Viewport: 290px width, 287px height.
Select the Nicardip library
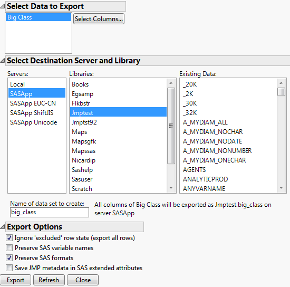tap(118, 160)
